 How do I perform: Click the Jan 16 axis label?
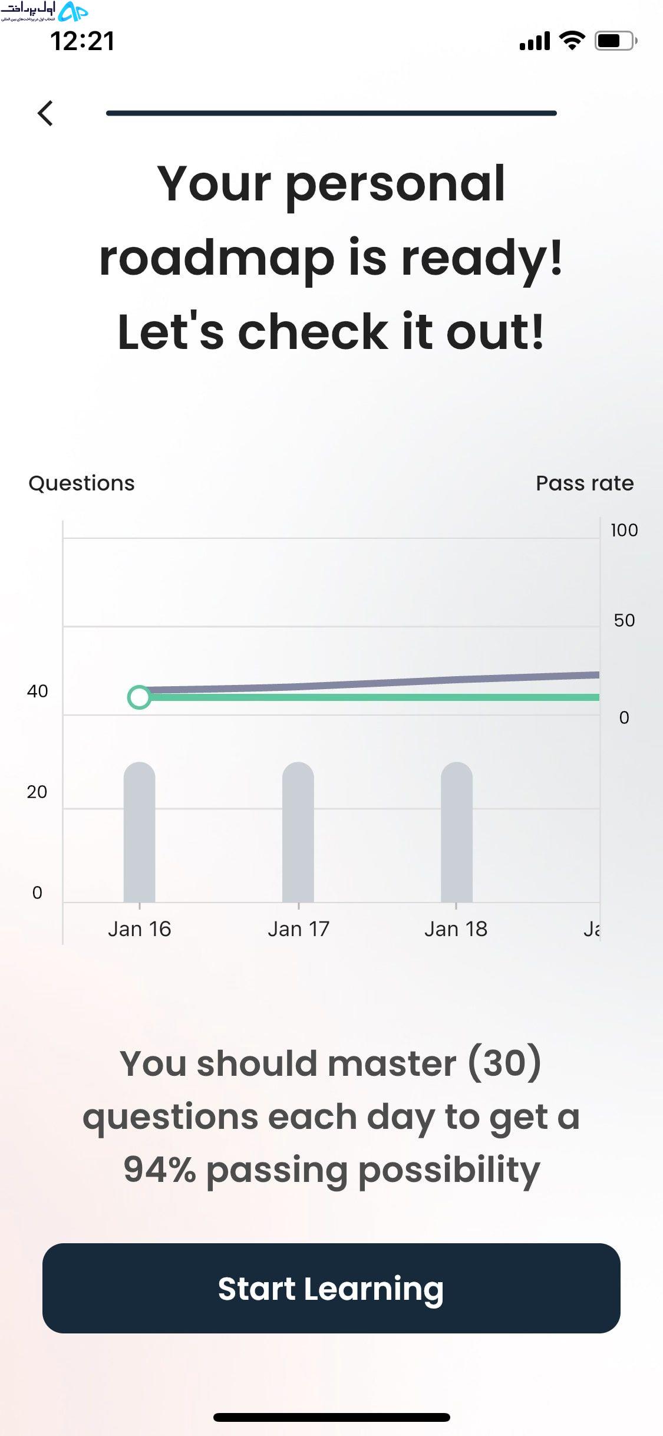click(139, 929)
